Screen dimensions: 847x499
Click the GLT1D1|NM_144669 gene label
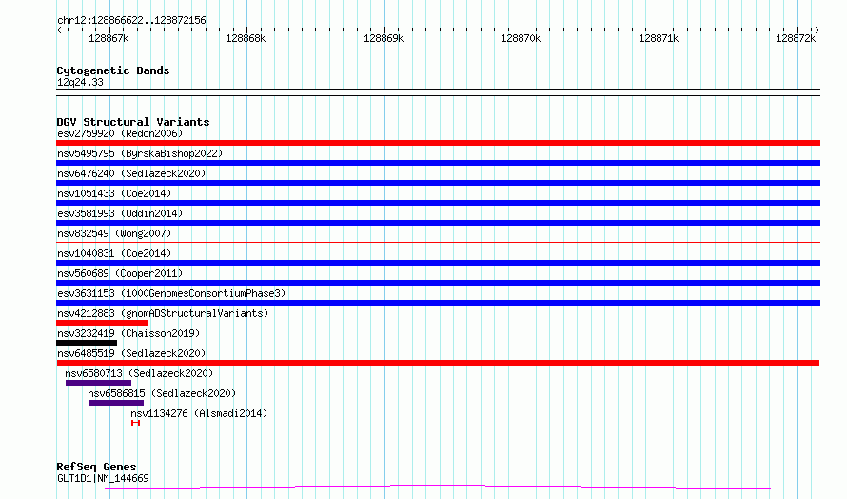pyautogui.click(x=103, y=478)
